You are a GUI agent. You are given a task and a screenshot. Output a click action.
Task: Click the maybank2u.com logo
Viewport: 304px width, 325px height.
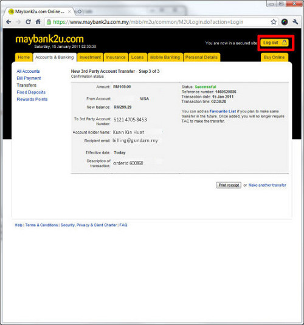tap(50, 39)
